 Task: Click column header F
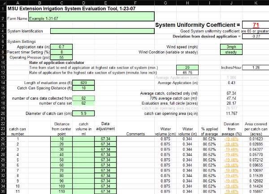pyautogui.click(x=135, y=3)
